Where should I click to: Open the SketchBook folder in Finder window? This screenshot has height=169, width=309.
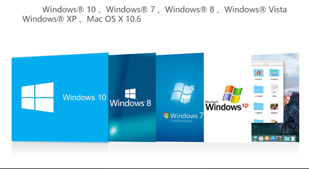click(259, 72)
